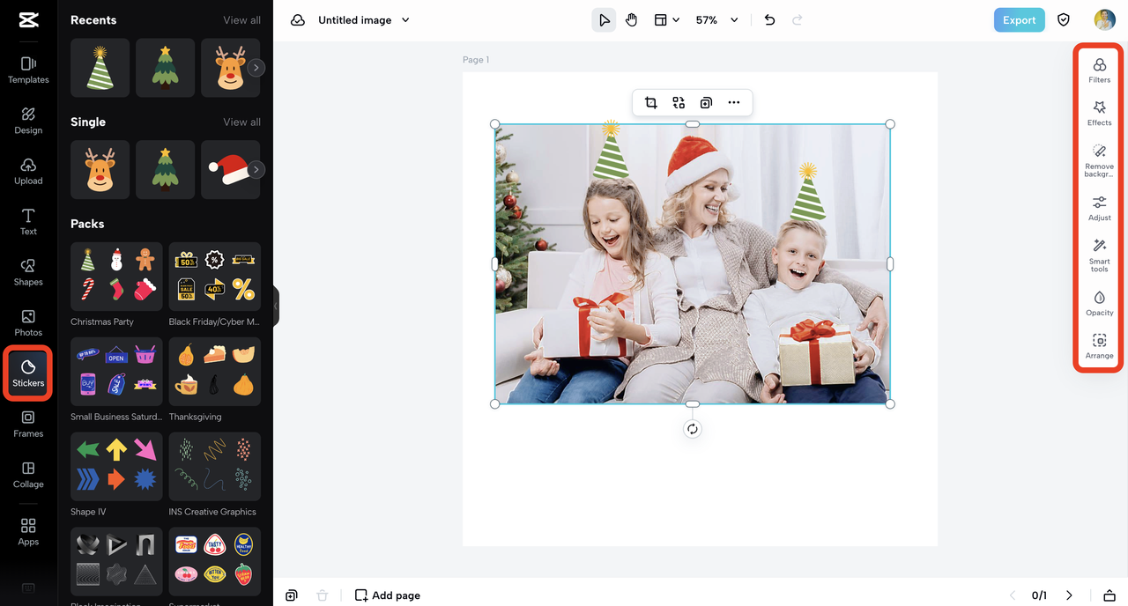This screenshot has width=1128, height=606.
Task: Open the layout view dropdown
Action: click(666, 20)
